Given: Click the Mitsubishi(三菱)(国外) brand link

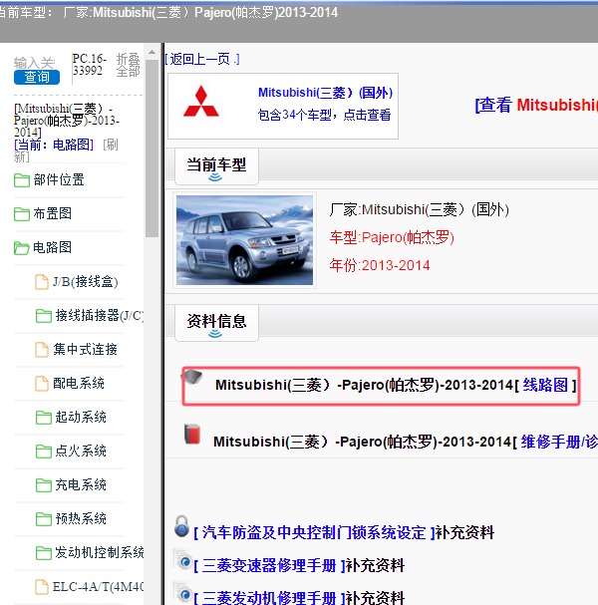Looking at the screenshot, I should pos(325,93).
